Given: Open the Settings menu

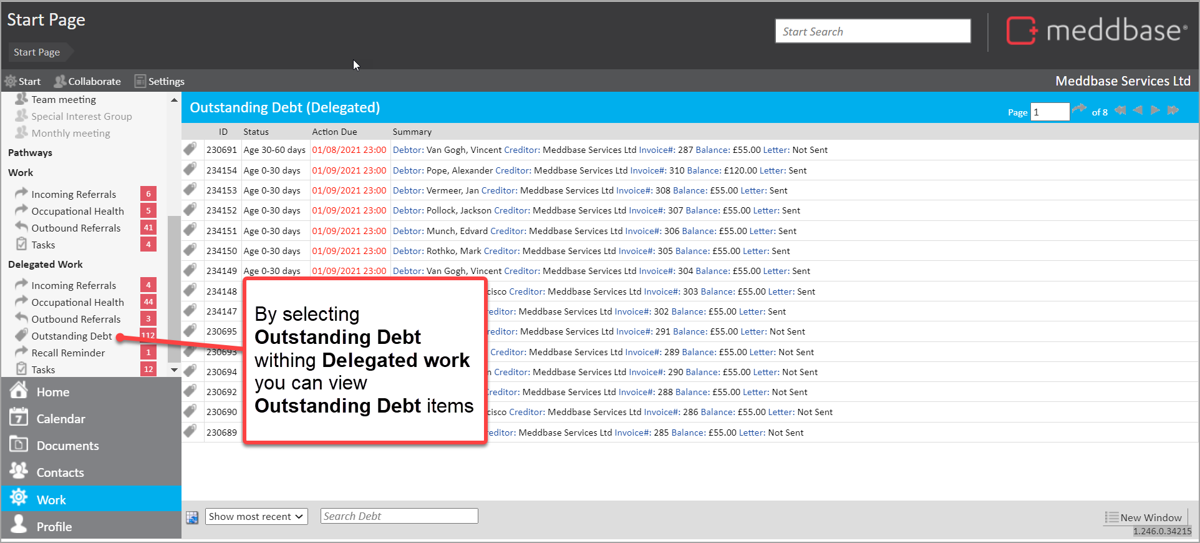Looking at the screenshot, I should coord(160,81).
